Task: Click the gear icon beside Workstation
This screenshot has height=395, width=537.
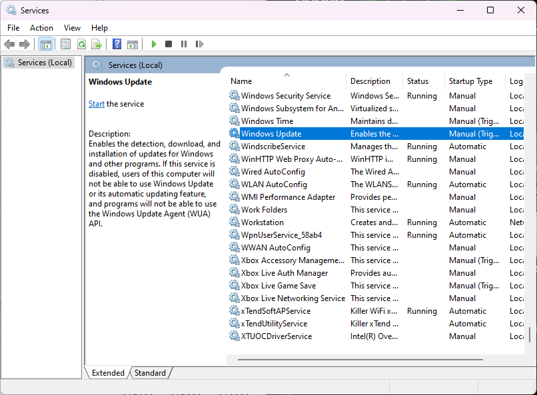Action: 235,222
